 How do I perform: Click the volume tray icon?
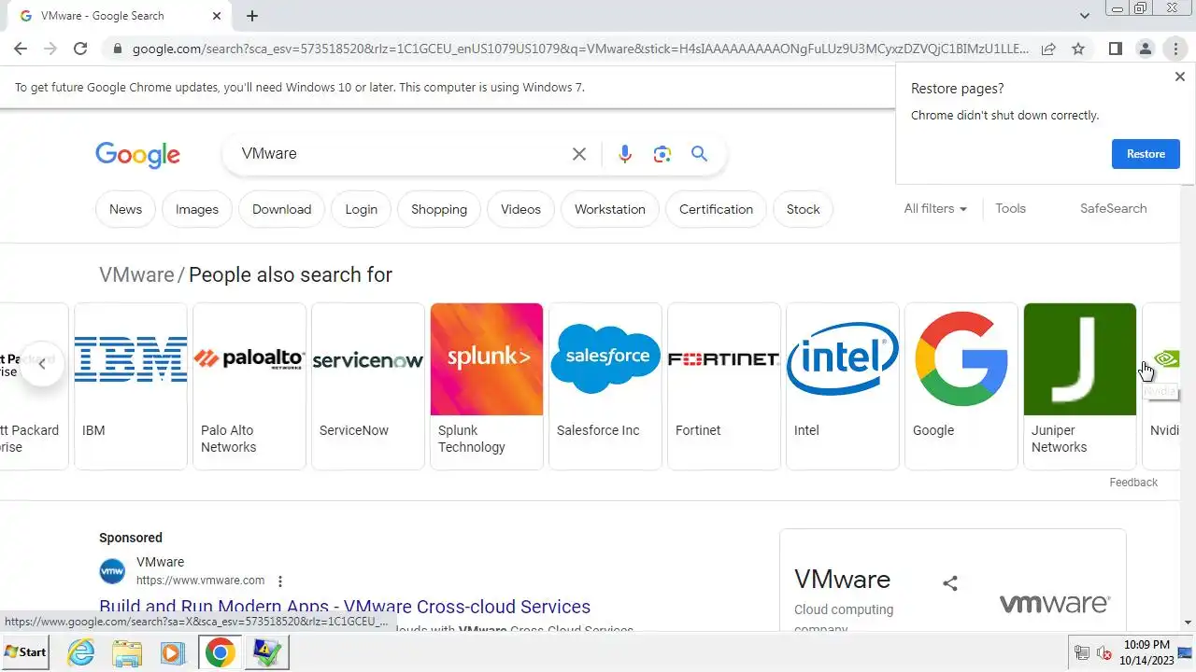(1103, 652)
